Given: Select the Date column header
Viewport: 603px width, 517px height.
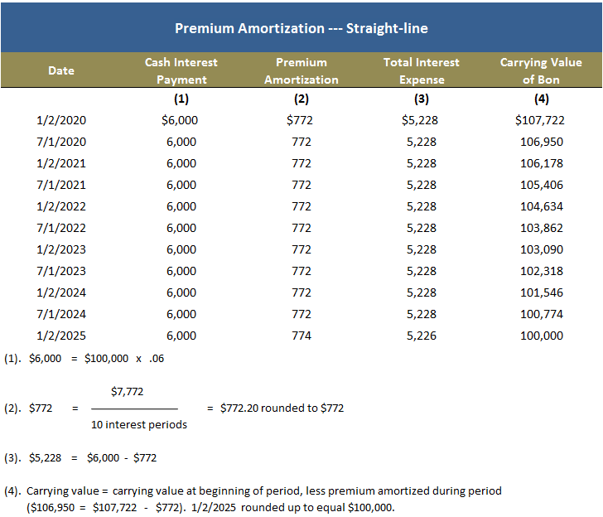Looking at the screenshot, I should pyautogui.click(x=61, y=70).
